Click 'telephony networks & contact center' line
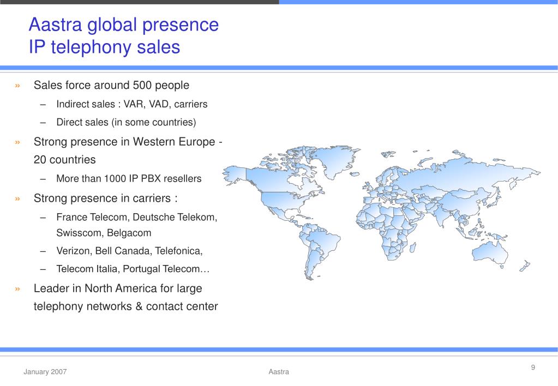558x386 pixels. [125, 306]
